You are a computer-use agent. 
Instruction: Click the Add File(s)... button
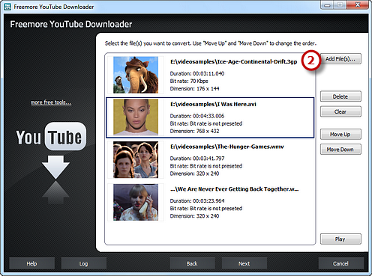click(x=340, y=59)
